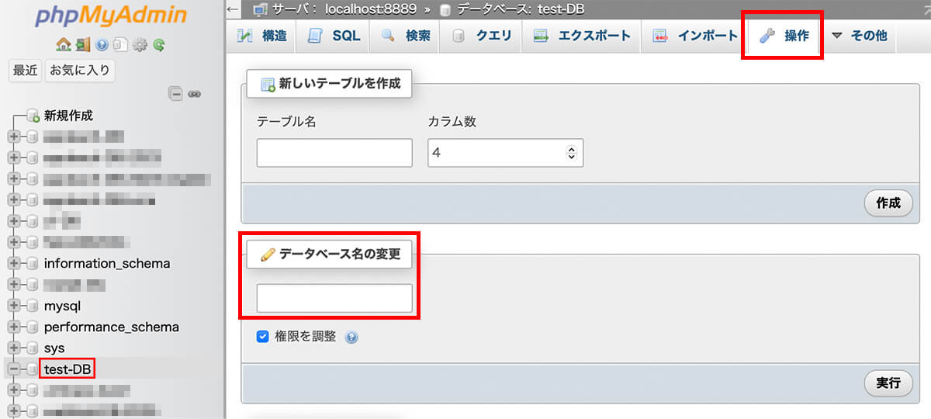Expand the information_schema database node

[14, 264]
